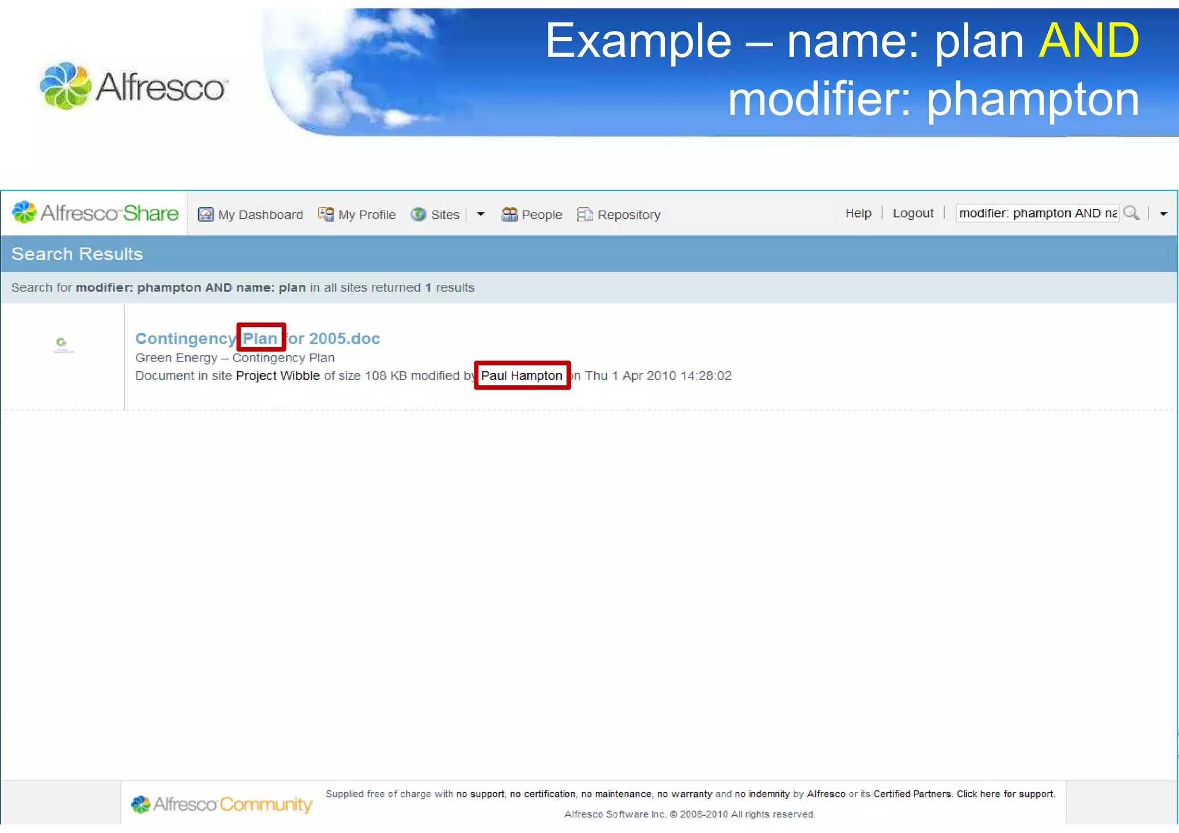Screen dimensions: 1179x833
Task: Open the Sites menu
Action: (446, 215)
